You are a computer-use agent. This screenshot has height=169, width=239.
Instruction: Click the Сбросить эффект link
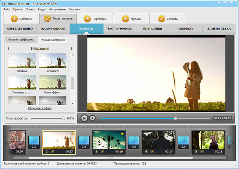tap(40, 108)
